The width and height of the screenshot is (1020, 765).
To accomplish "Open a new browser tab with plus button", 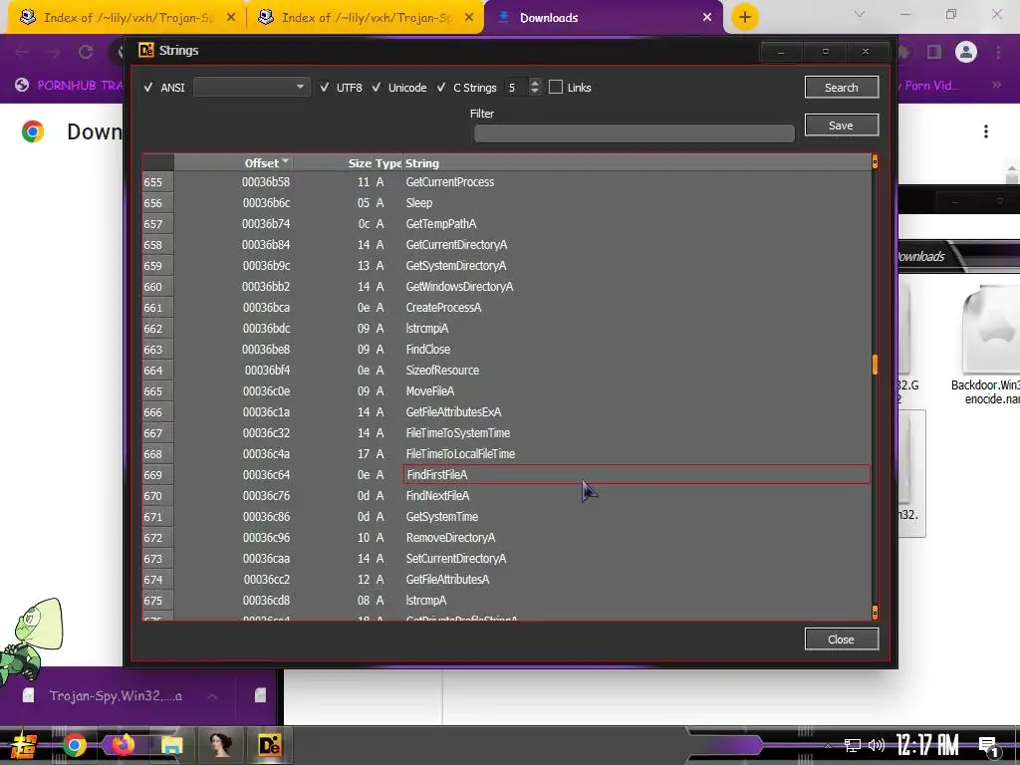I will [745, 17].
